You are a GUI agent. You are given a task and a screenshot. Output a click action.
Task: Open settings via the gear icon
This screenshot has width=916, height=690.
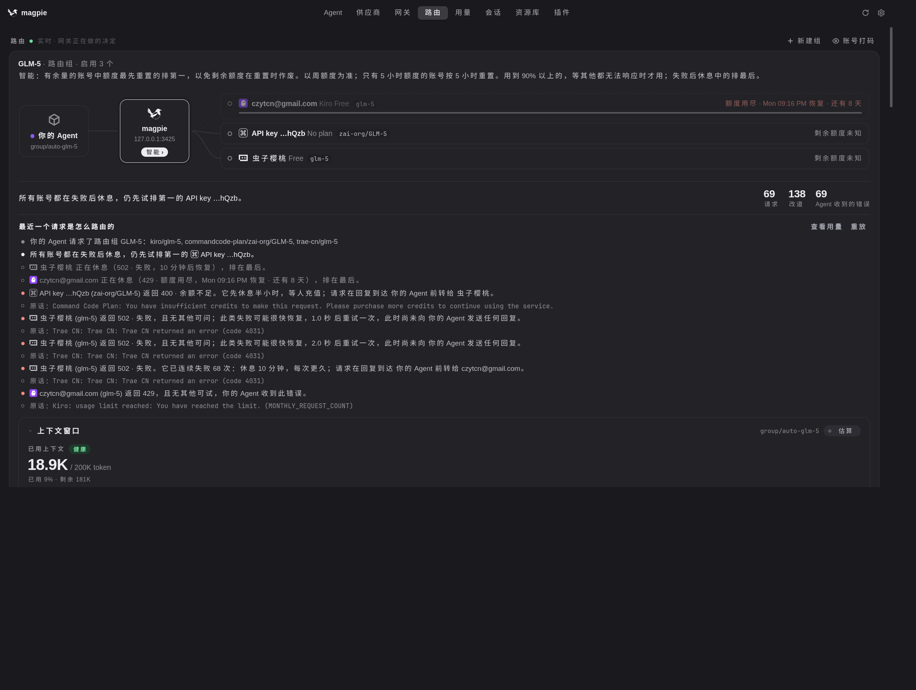[x=881, y=13]
